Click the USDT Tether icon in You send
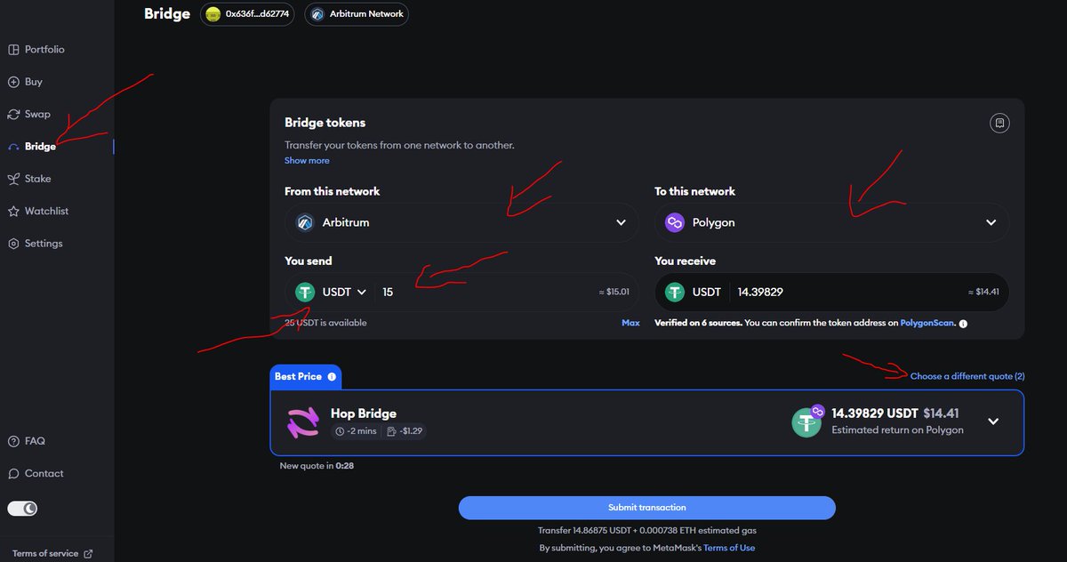 coord(306,292)
